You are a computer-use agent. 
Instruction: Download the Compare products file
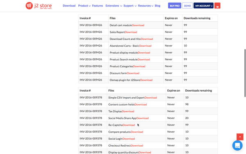point(137,132)
